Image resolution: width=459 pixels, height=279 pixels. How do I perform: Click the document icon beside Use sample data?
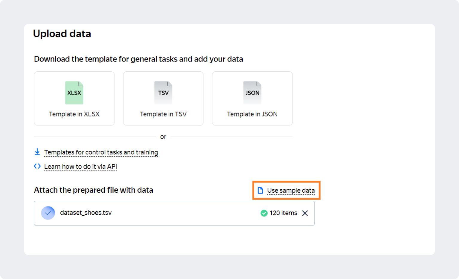pyautogui.click(x=260, y=190)
